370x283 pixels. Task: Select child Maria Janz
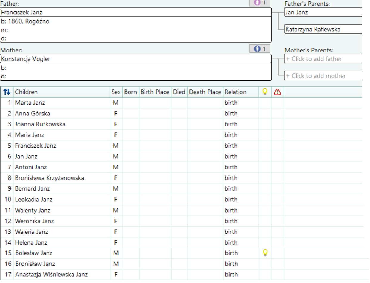tap(30, 135)
